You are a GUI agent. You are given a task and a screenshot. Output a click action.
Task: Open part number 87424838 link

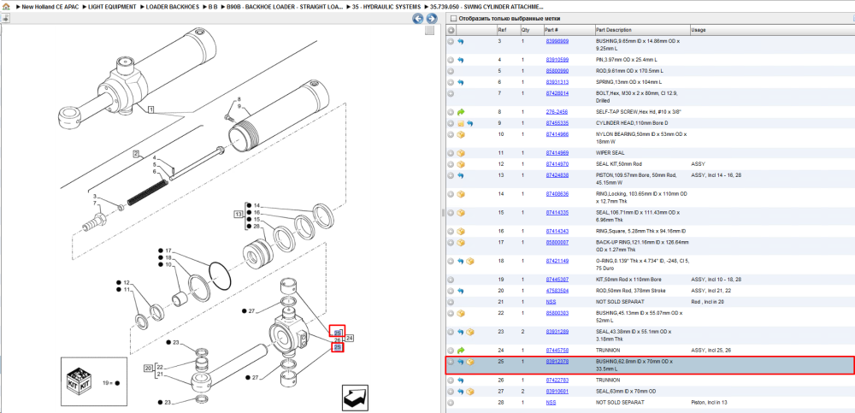pyautogui.click(x=557, y=175)
